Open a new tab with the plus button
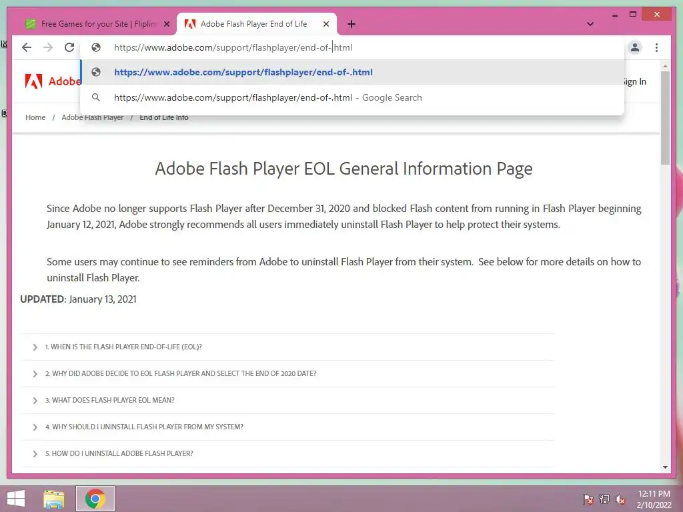This screenshot has width=683, height=512. coord(352,24)
